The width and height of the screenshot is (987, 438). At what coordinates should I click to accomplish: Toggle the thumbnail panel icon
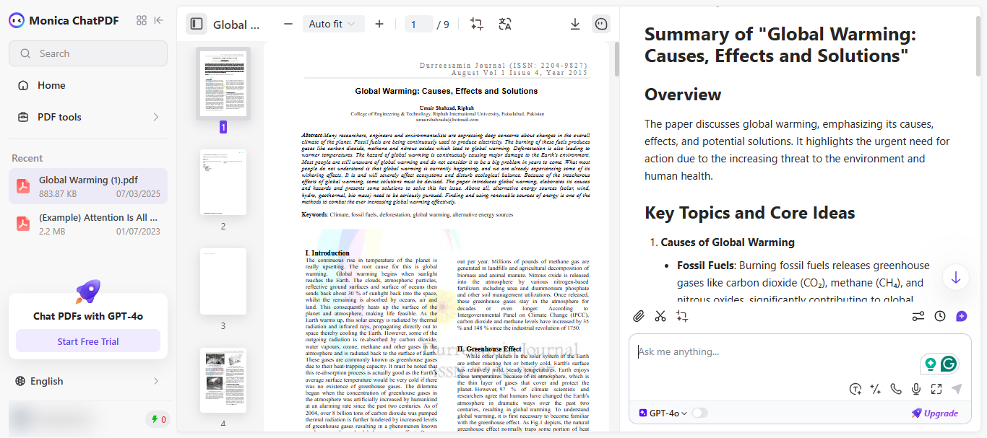(196, 24)
